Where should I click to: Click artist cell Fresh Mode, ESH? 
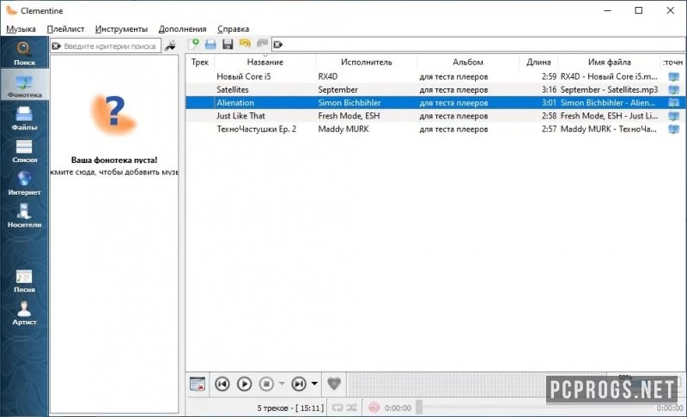(x=349, y=116)
